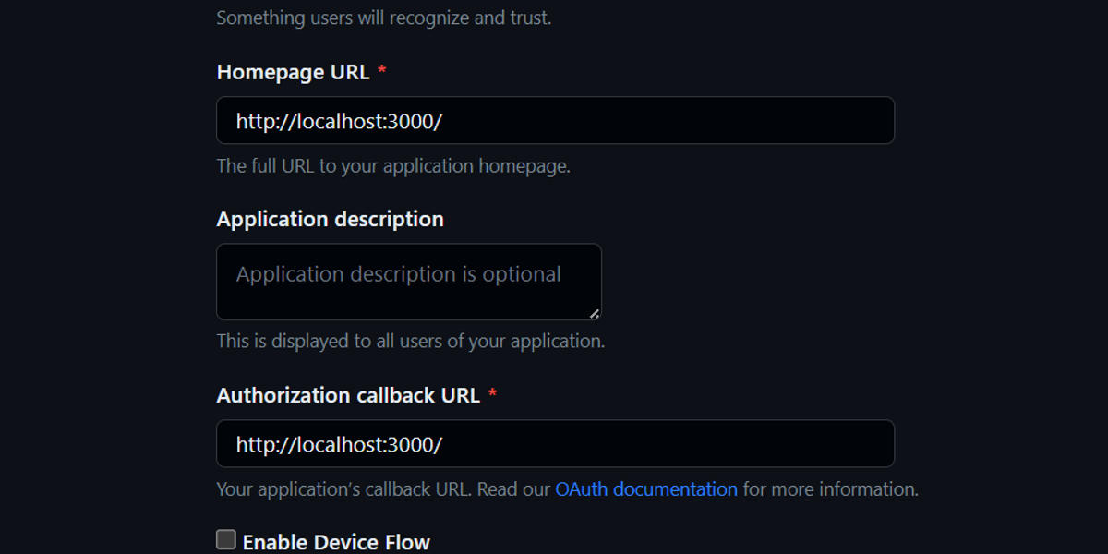This screenshot has height=554, width=1108.
Task: Click the Enable Device Flow label
Action: tap(335, 541)
